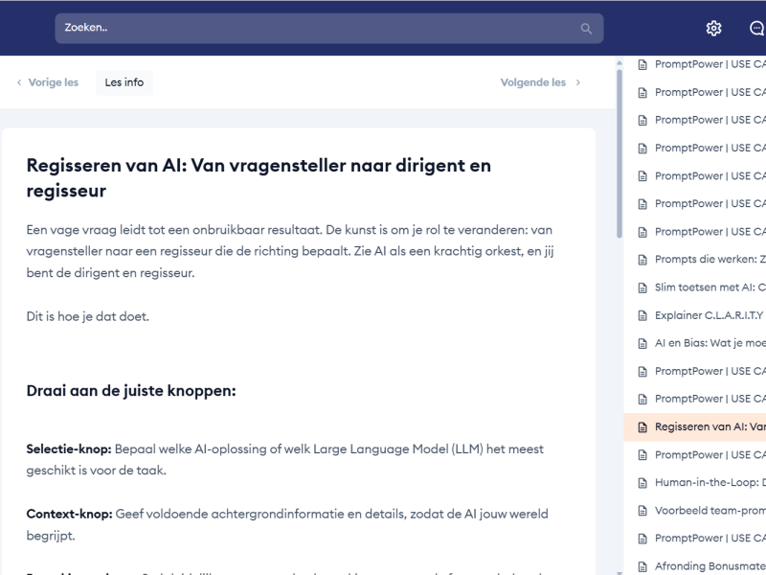Open the chat bubble icon in header
The image size is (766, 575).
[x=756, y=29]
